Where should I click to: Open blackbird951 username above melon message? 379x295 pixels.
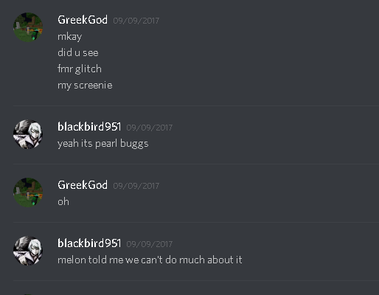[89, 243]
